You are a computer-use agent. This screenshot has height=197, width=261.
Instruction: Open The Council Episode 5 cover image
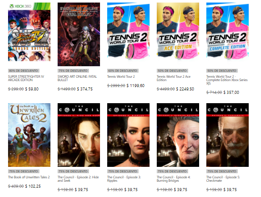pos(228,135)
